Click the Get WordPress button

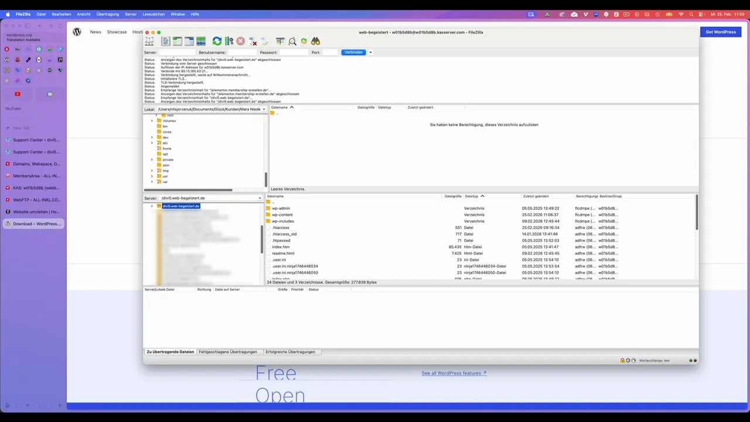[x=720, y=32]
